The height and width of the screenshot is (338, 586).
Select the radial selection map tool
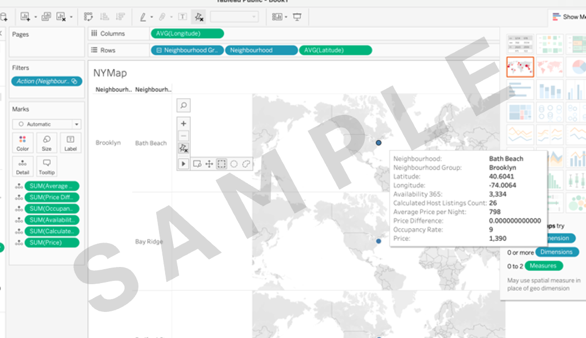tap(234, 164)
